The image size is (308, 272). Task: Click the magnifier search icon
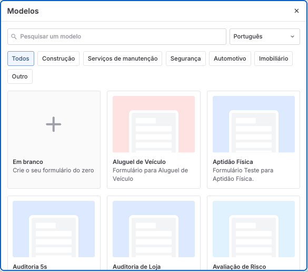coord(14,36)
